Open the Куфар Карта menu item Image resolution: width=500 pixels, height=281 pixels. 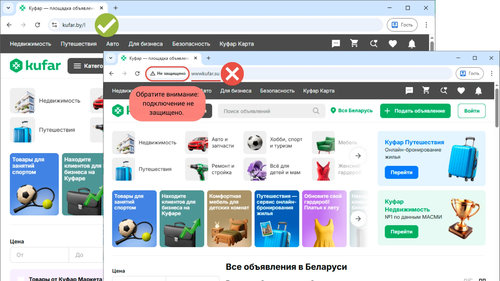[x=318, y=91]
